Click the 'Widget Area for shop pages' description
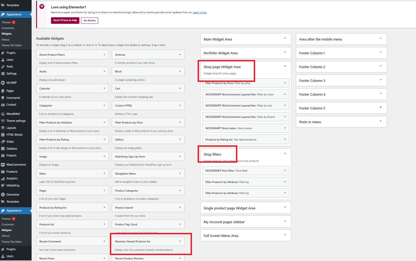Screen dimensions: 416x261 (220, 73)
